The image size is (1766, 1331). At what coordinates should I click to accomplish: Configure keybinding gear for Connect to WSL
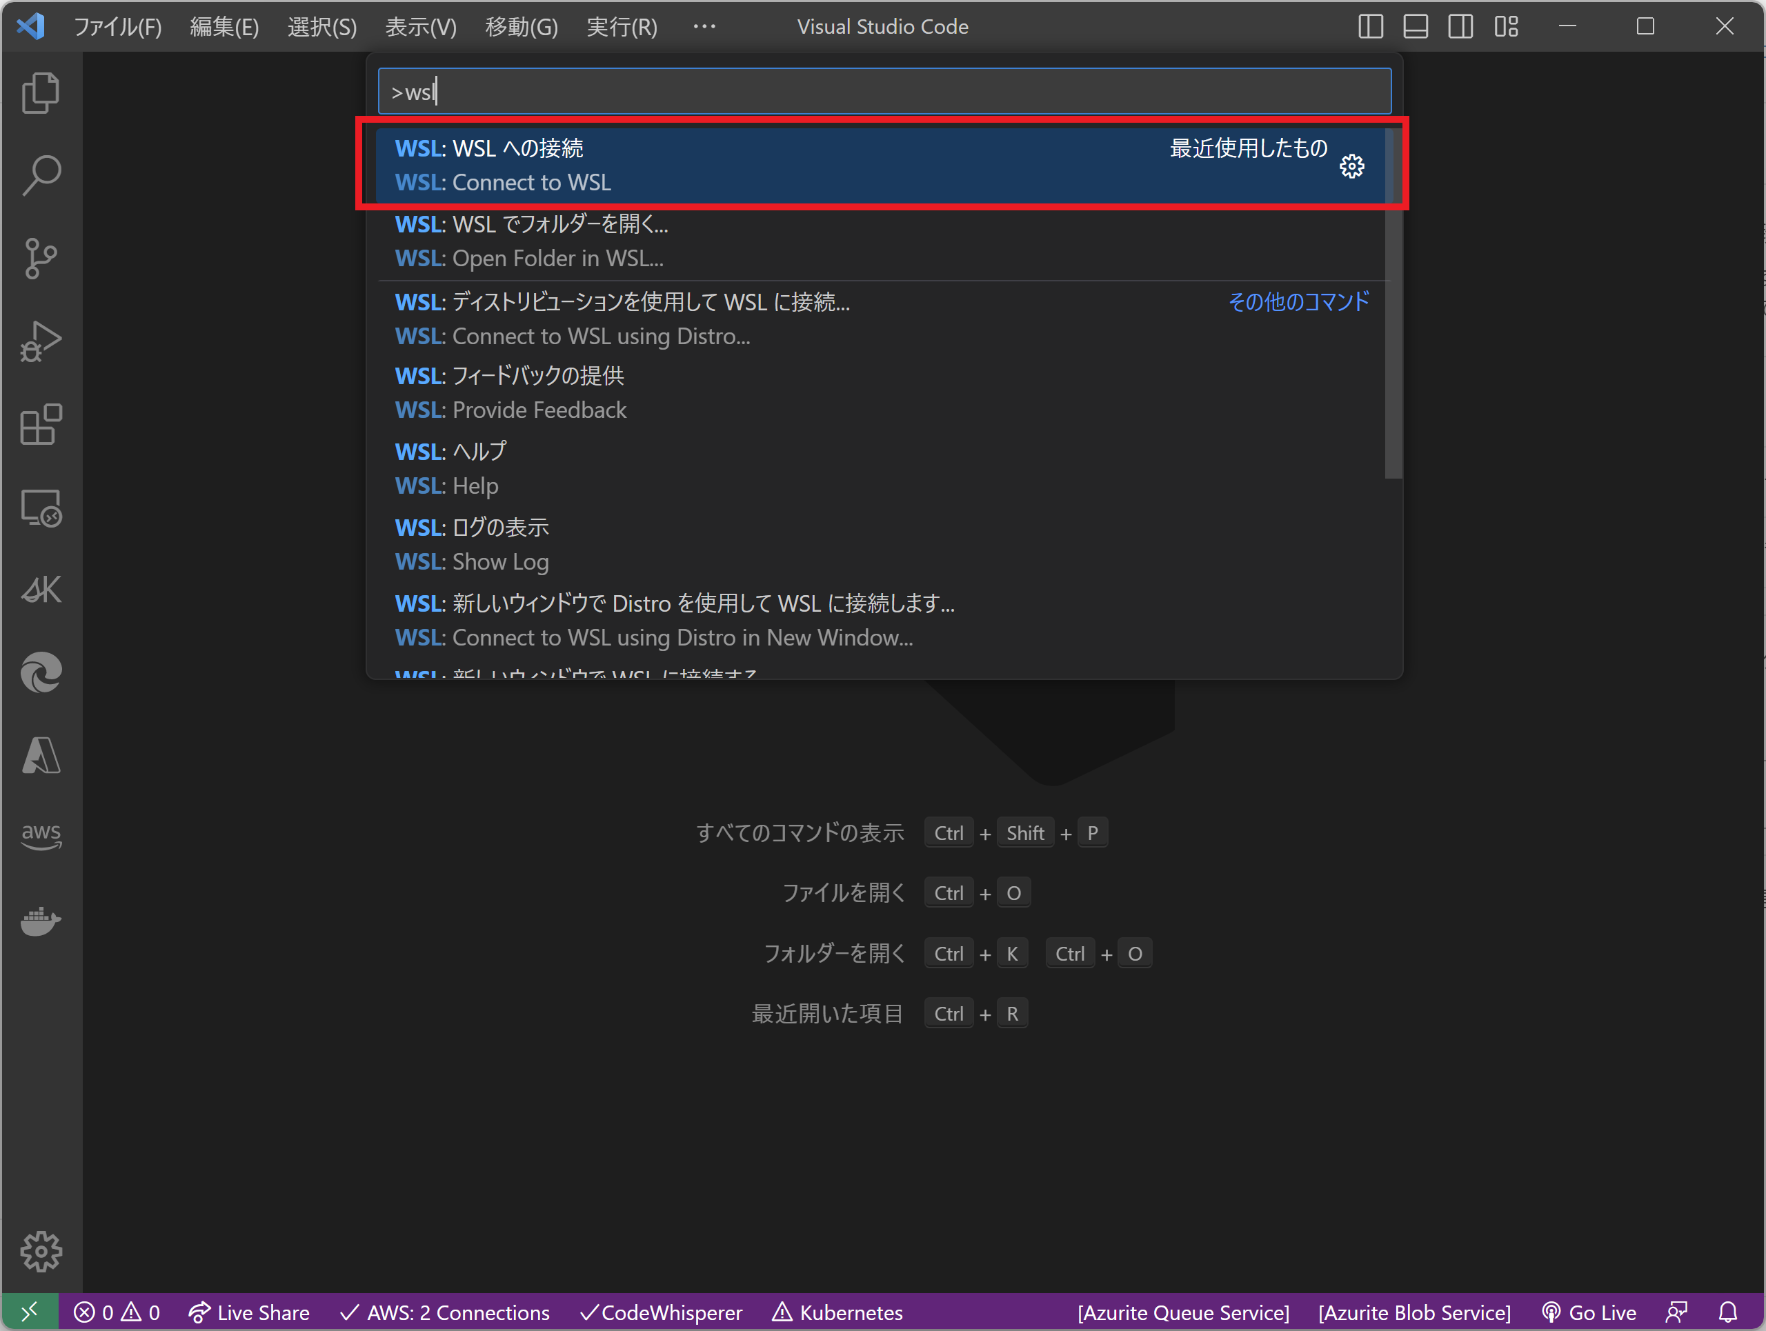[x=1351, y=166]
